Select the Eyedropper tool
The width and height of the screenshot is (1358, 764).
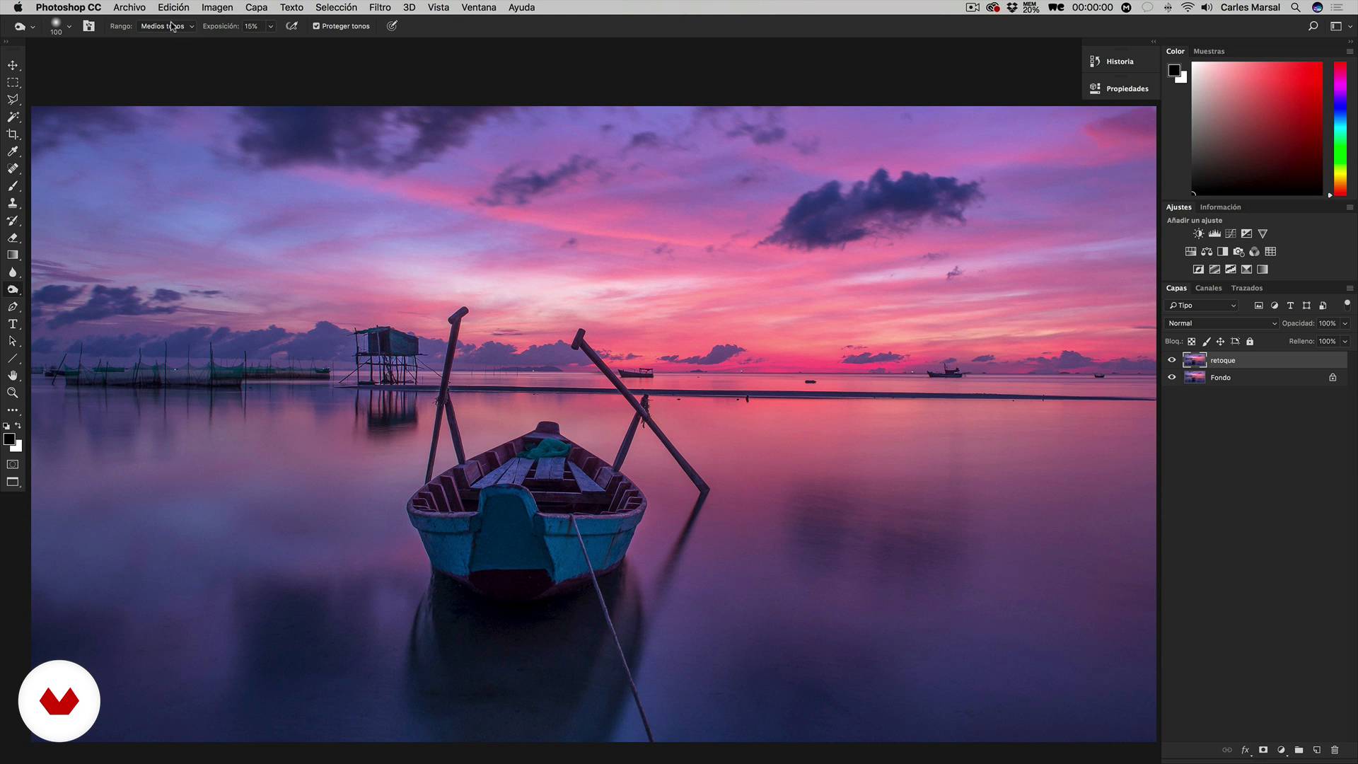click(13, 151)
